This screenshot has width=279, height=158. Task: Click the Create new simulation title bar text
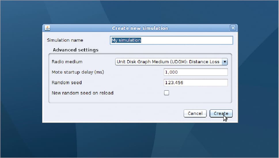pyautogui.click(x=140, y=28)
